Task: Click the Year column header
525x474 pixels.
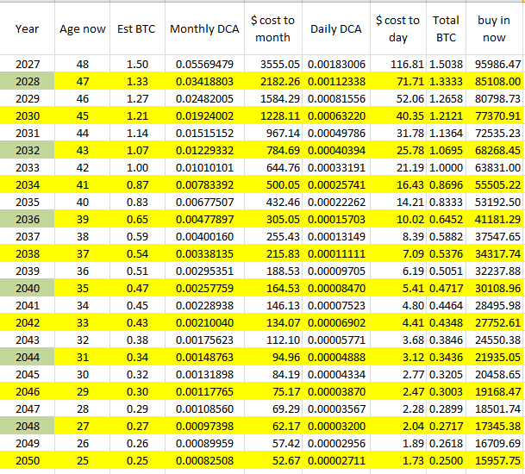Action: coord(28,28)
